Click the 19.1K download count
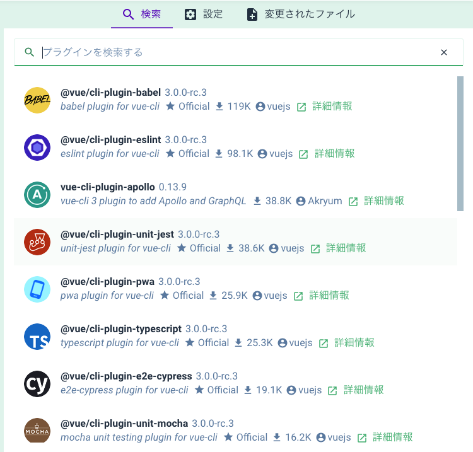Viewport: 473px width, 452px height. 269,390
